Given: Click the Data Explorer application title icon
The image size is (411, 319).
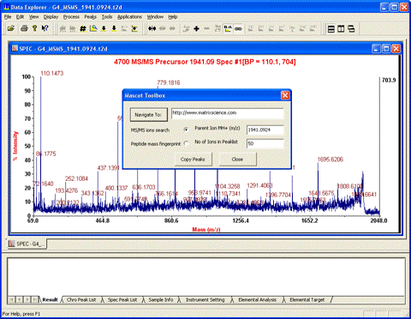Looking at the screenshot, I should coord(6,7).
